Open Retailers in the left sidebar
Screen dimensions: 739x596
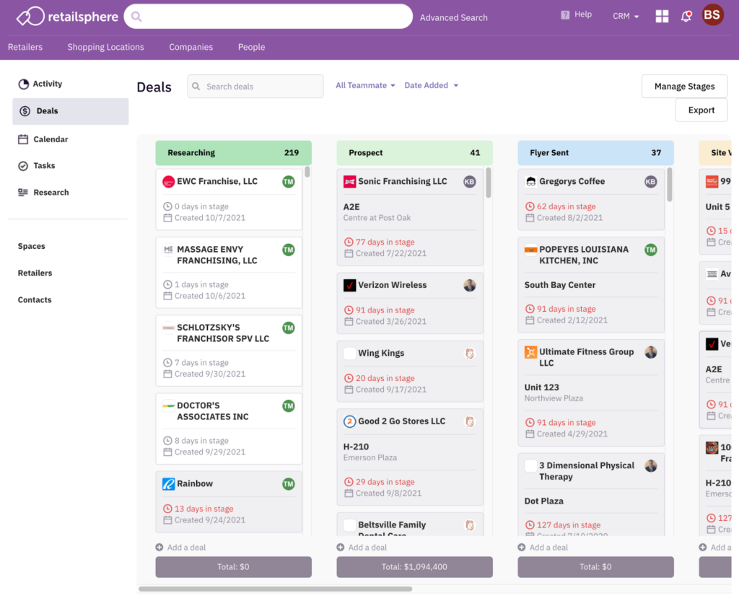(x=35, y=273)
